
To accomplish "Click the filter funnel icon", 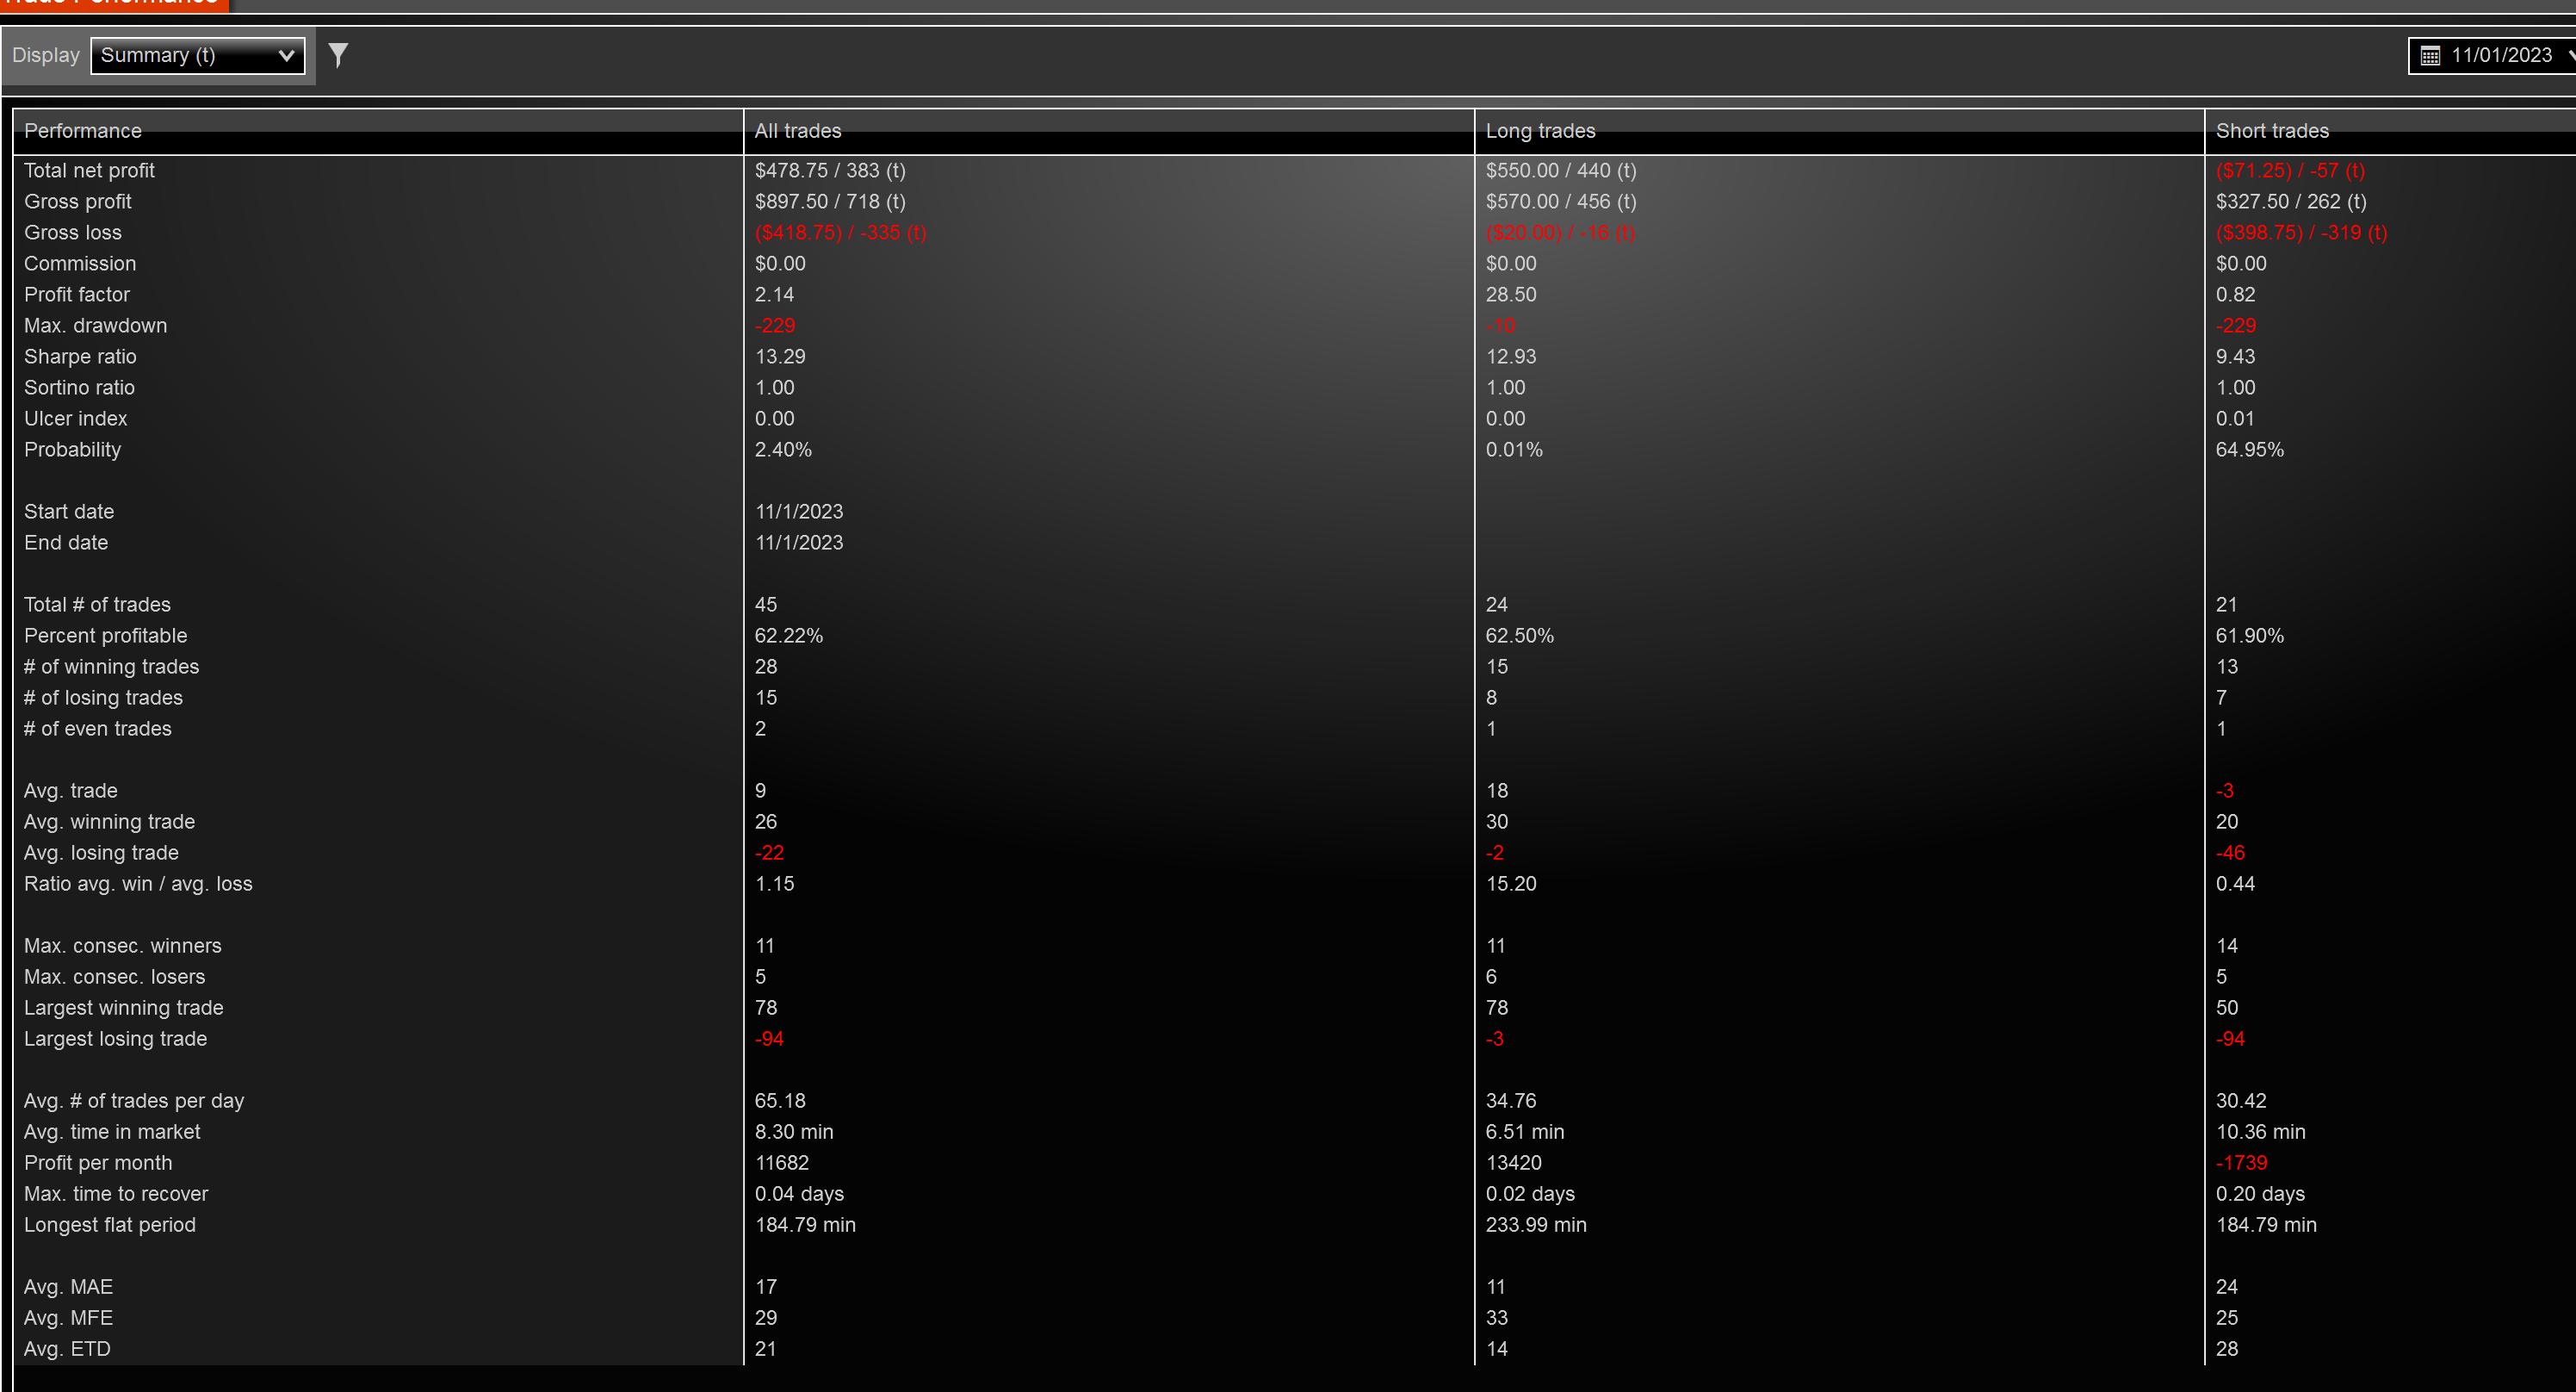I will [338, 55].
